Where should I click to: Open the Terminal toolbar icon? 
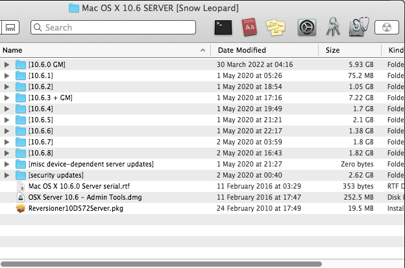coord(223,27)
